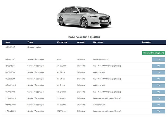Click 'Additional work' comment in 01/08/2018 row
Image resolution: width=168 pixels, height=118 pixels.
[x=99, y=72]
